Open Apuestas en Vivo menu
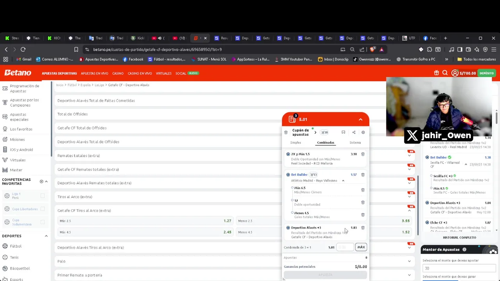This screenshot has height=281, width=500. point(95,73)
